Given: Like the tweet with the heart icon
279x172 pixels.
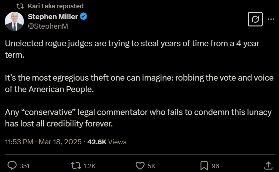Looking at the screenshot, I should click(140, 165).
